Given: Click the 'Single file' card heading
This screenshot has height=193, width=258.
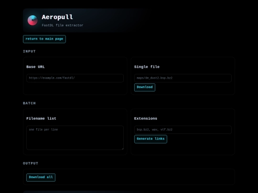Looking at the screenshot, I should pos(147,67).
